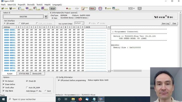Viewport: 182px width, 102px height.
Task: Click the ASCII column header
Action: (x=96, y=27)
